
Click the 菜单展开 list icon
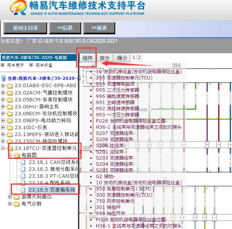point(3,65)
